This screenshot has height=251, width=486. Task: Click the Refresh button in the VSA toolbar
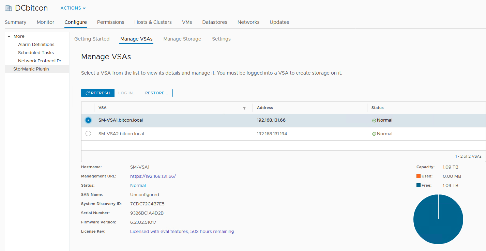(x=98, y=93)
